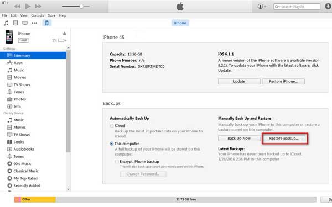Click the Capacity 13.56 GB value
This screenshot has width=332, height=207.
coord(134,54)
